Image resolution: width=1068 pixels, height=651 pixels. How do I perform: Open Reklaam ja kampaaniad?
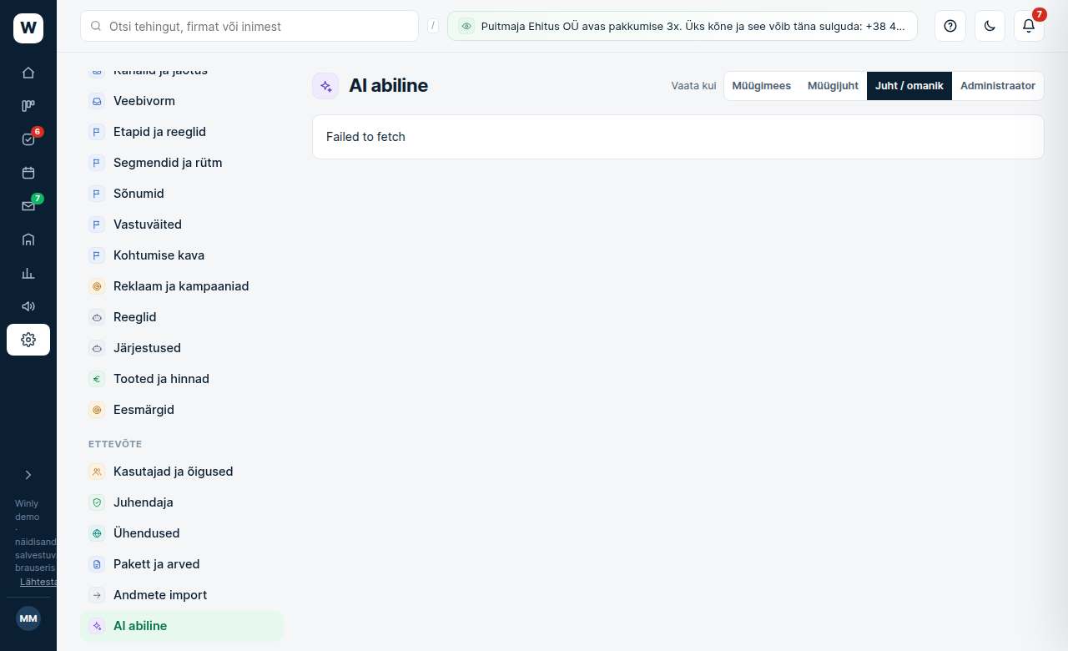click(x=182, y=286)
